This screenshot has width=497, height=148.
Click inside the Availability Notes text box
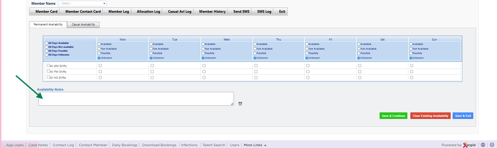[136, 99]
